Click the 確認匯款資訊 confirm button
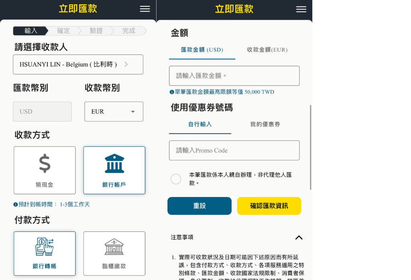Image resolution: width=411 pixels, height=280 pixels. pyautogui.click(x=269, y=206)
